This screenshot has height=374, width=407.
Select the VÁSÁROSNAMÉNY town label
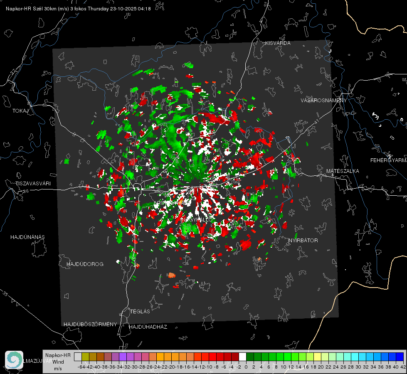[324, 101]
